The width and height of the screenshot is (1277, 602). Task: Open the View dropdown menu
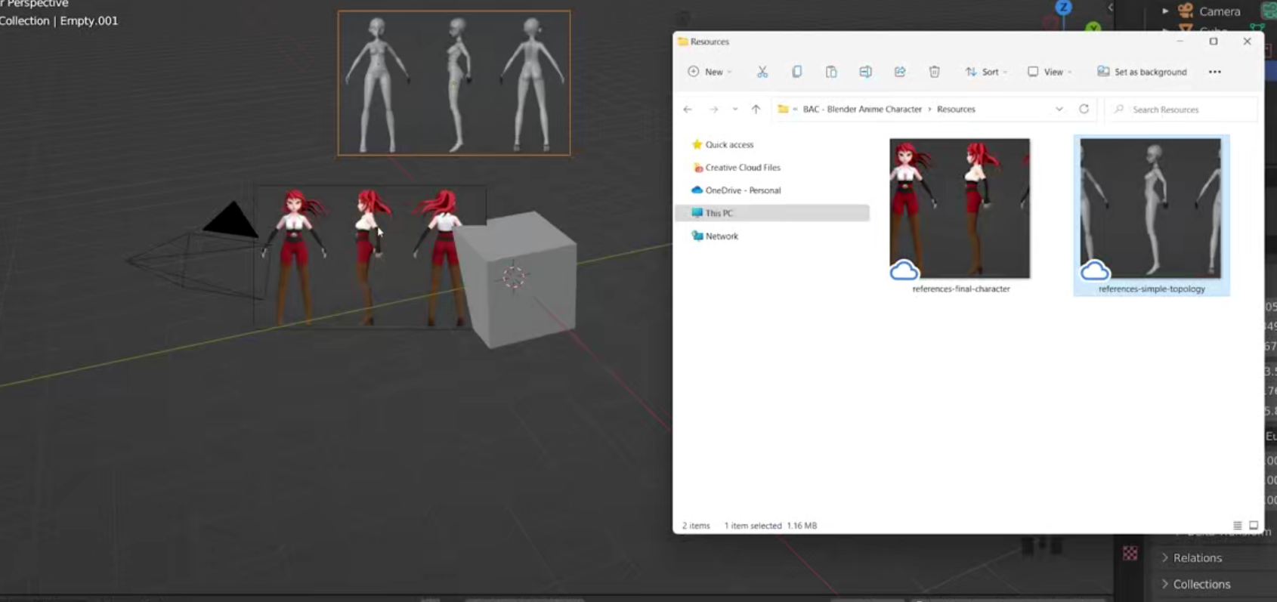pos(1050,72)
